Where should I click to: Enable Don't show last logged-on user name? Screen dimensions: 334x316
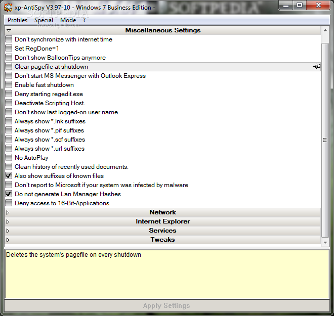click(x=9, y=112)
